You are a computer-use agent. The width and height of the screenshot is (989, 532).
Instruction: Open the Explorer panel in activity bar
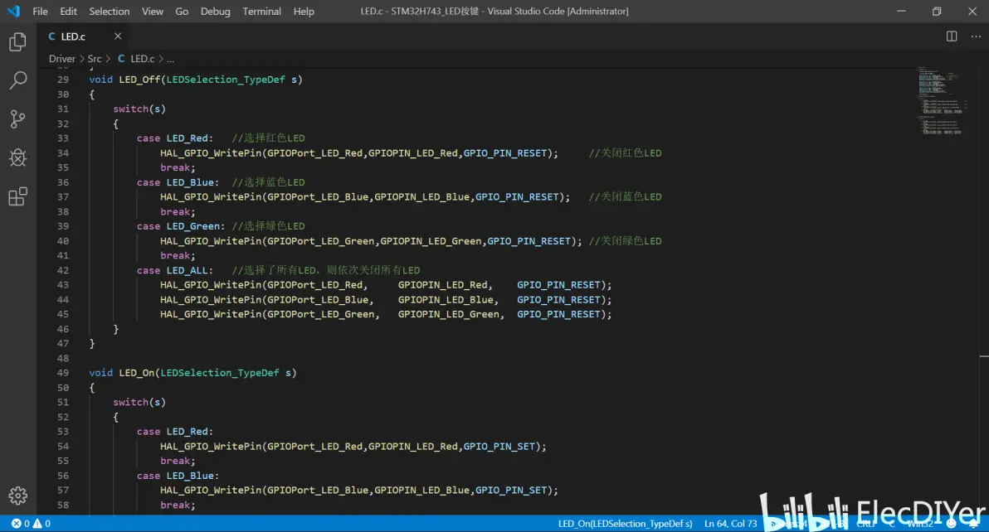pos(17,42)
